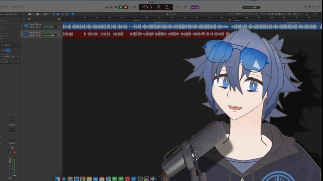Open the List Editors icon

(305, 7)
